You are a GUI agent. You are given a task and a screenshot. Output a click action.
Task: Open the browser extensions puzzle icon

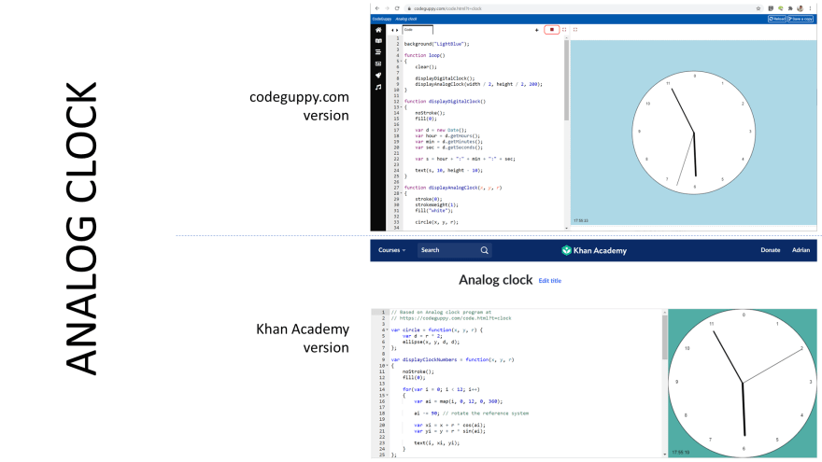point(790,8)
